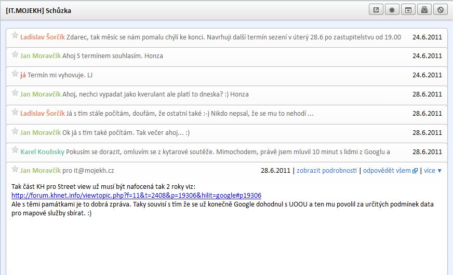Star Ladislav Šorčík's message starting 'Zdarec'
Screen dimensions: 453x275
coord(15,35)
